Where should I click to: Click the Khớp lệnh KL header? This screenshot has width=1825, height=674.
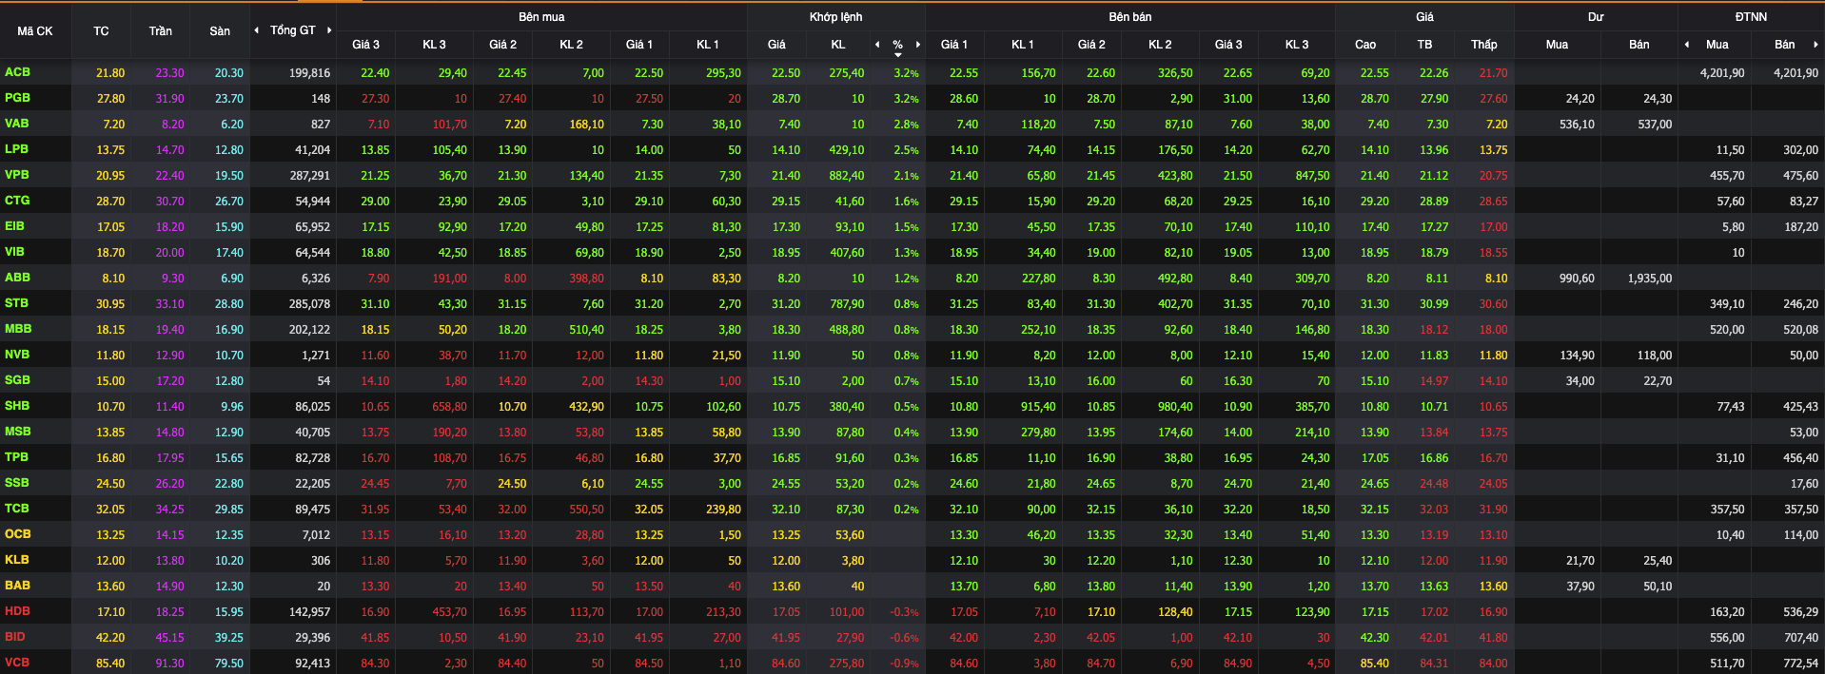[837, 45]
